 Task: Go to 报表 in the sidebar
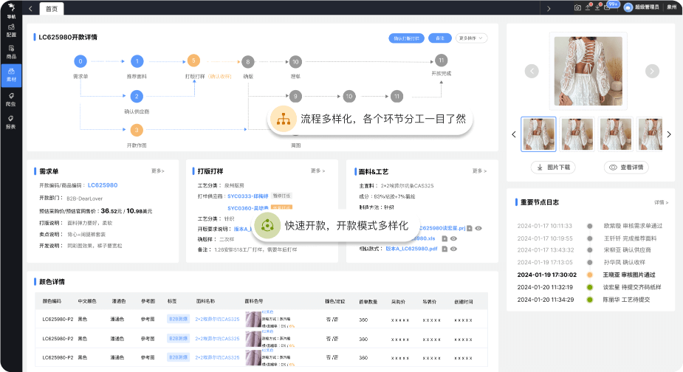click(11, 123)
